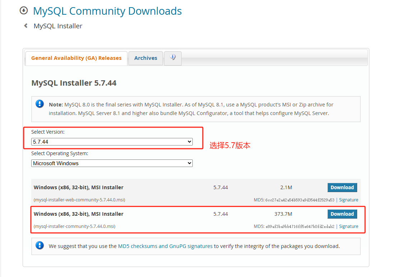Click the info icon beside checksum suggestion
This screenshot has height=277, width=397.
coord(39,246)
